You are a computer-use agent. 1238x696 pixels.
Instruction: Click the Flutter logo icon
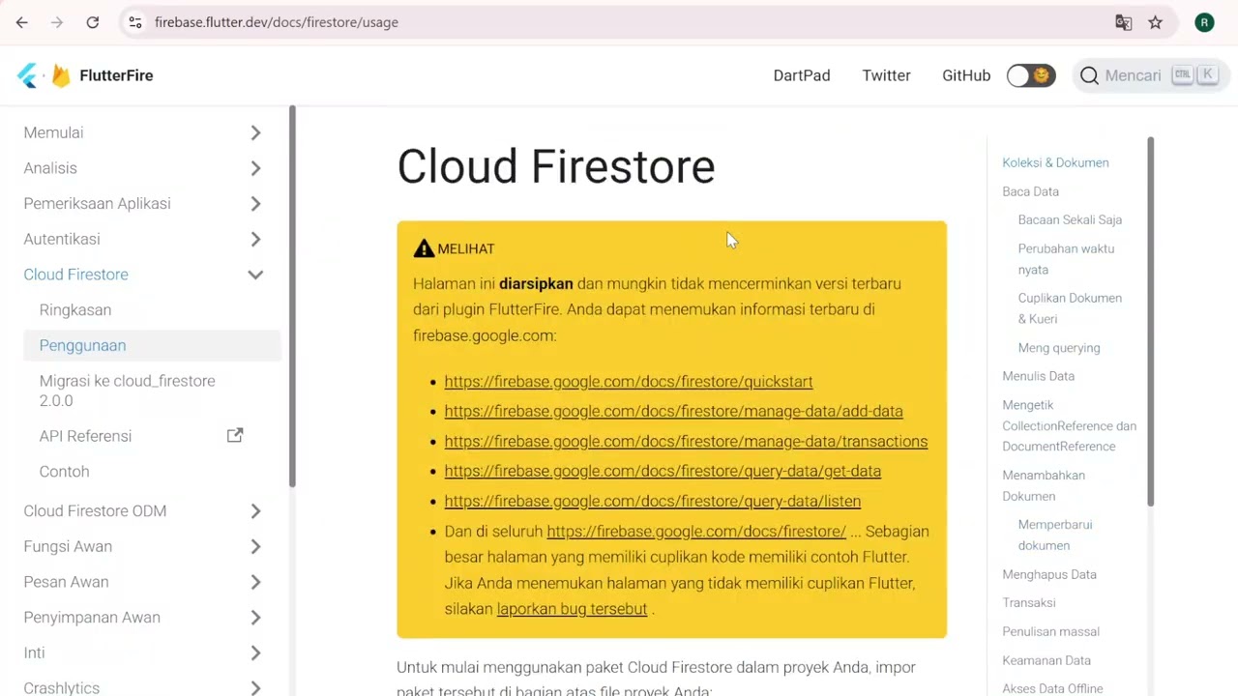click(x=27, y=75)
